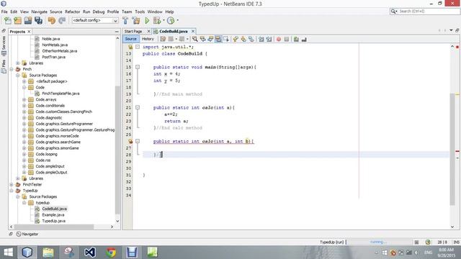Click the Debug Project icon

point(157,21)
